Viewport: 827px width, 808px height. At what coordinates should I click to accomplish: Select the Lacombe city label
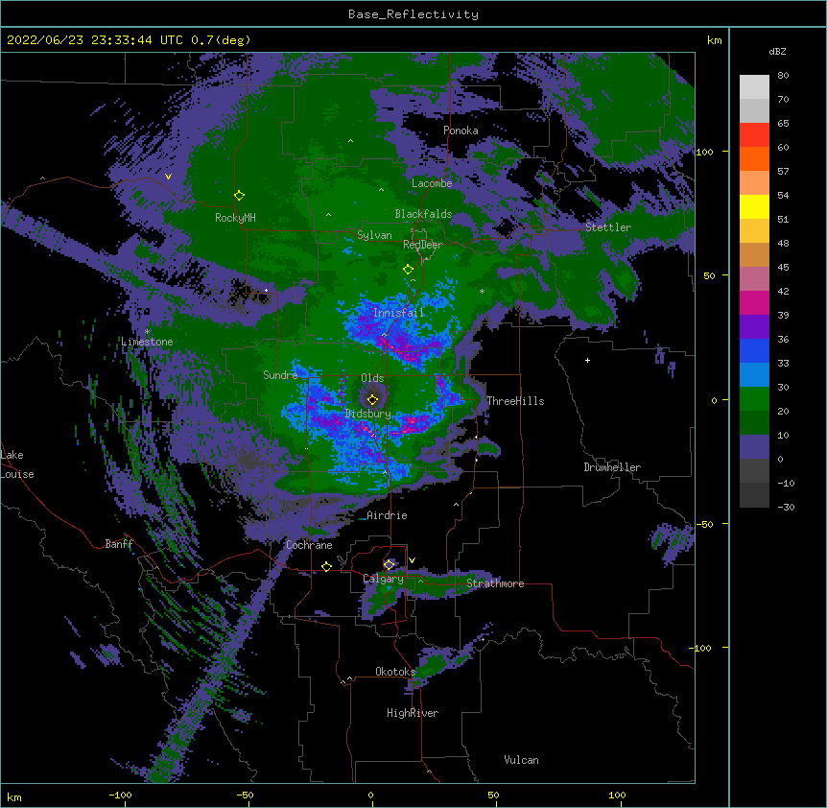[432, 183]
